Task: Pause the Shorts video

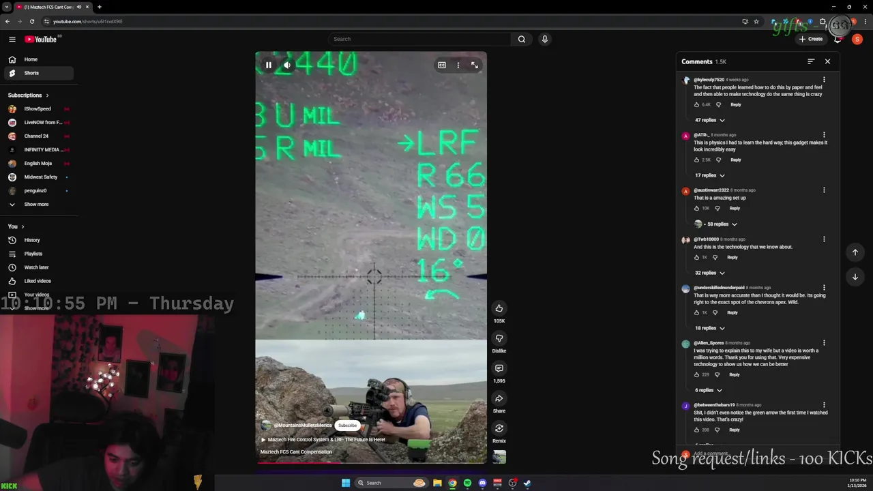Action: click(x=269, y=65)
